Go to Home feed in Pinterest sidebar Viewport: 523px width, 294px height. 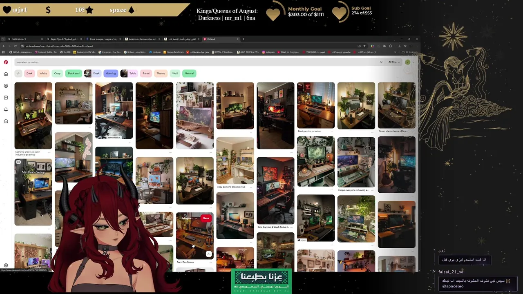[x=6, y=74]
